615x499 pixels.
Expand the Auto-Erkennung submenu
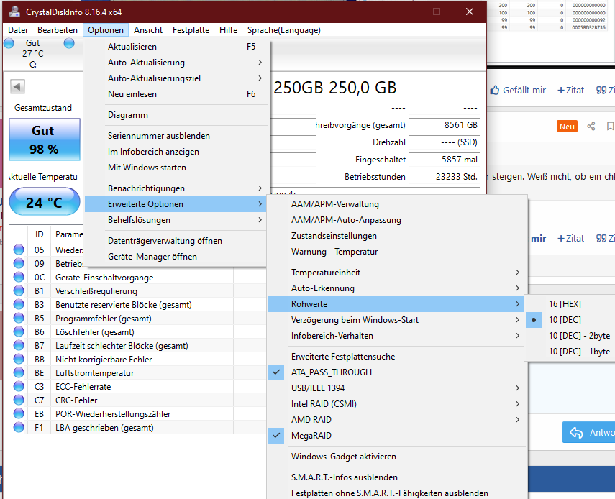pos(397,288)
